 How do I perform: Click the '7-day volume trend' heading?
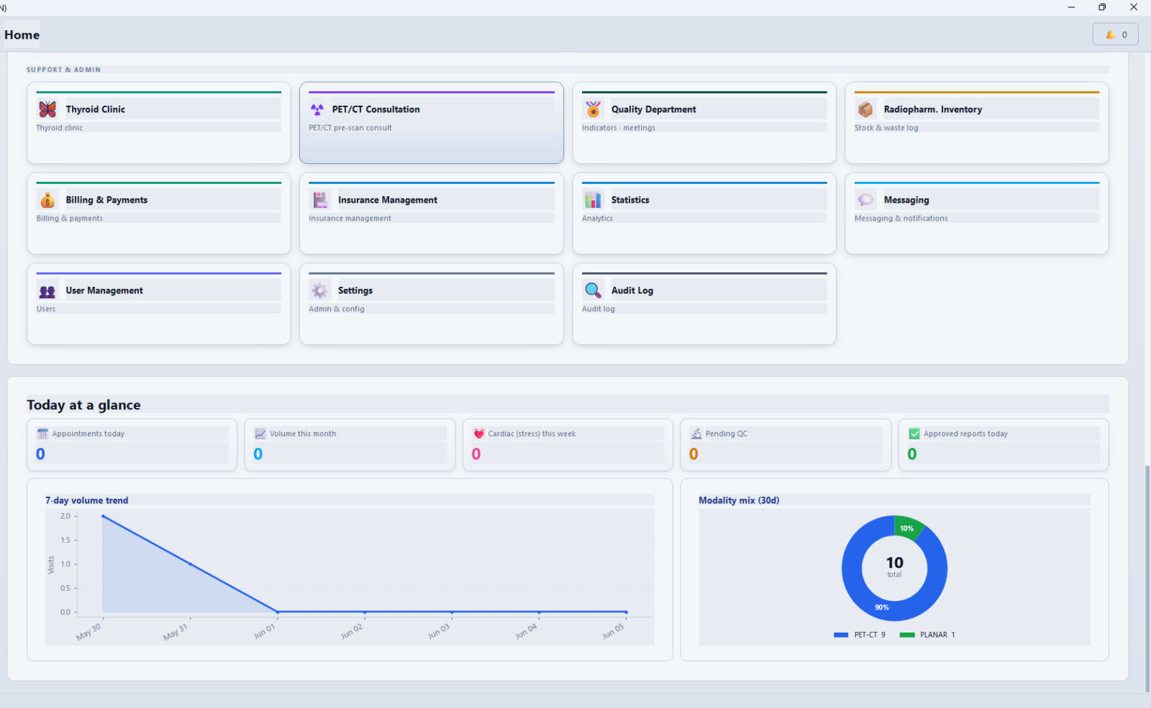point(87,500)
